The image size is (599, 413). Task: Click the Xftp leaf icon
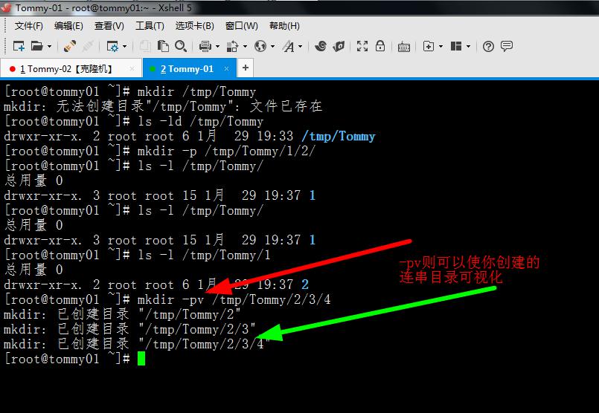(339, 46)
